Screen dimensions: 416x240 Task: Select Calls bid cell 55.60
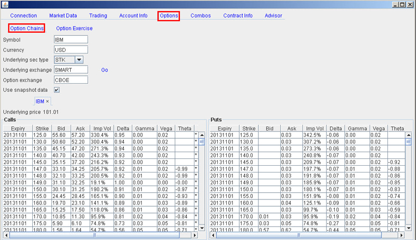[61, 135]
